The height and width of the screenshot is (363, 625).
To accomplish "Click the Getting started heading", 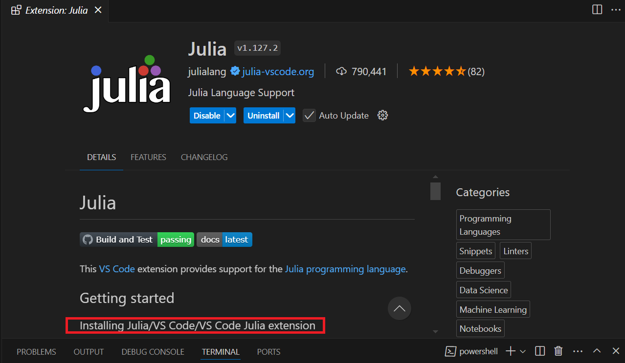I will [127, 298].
